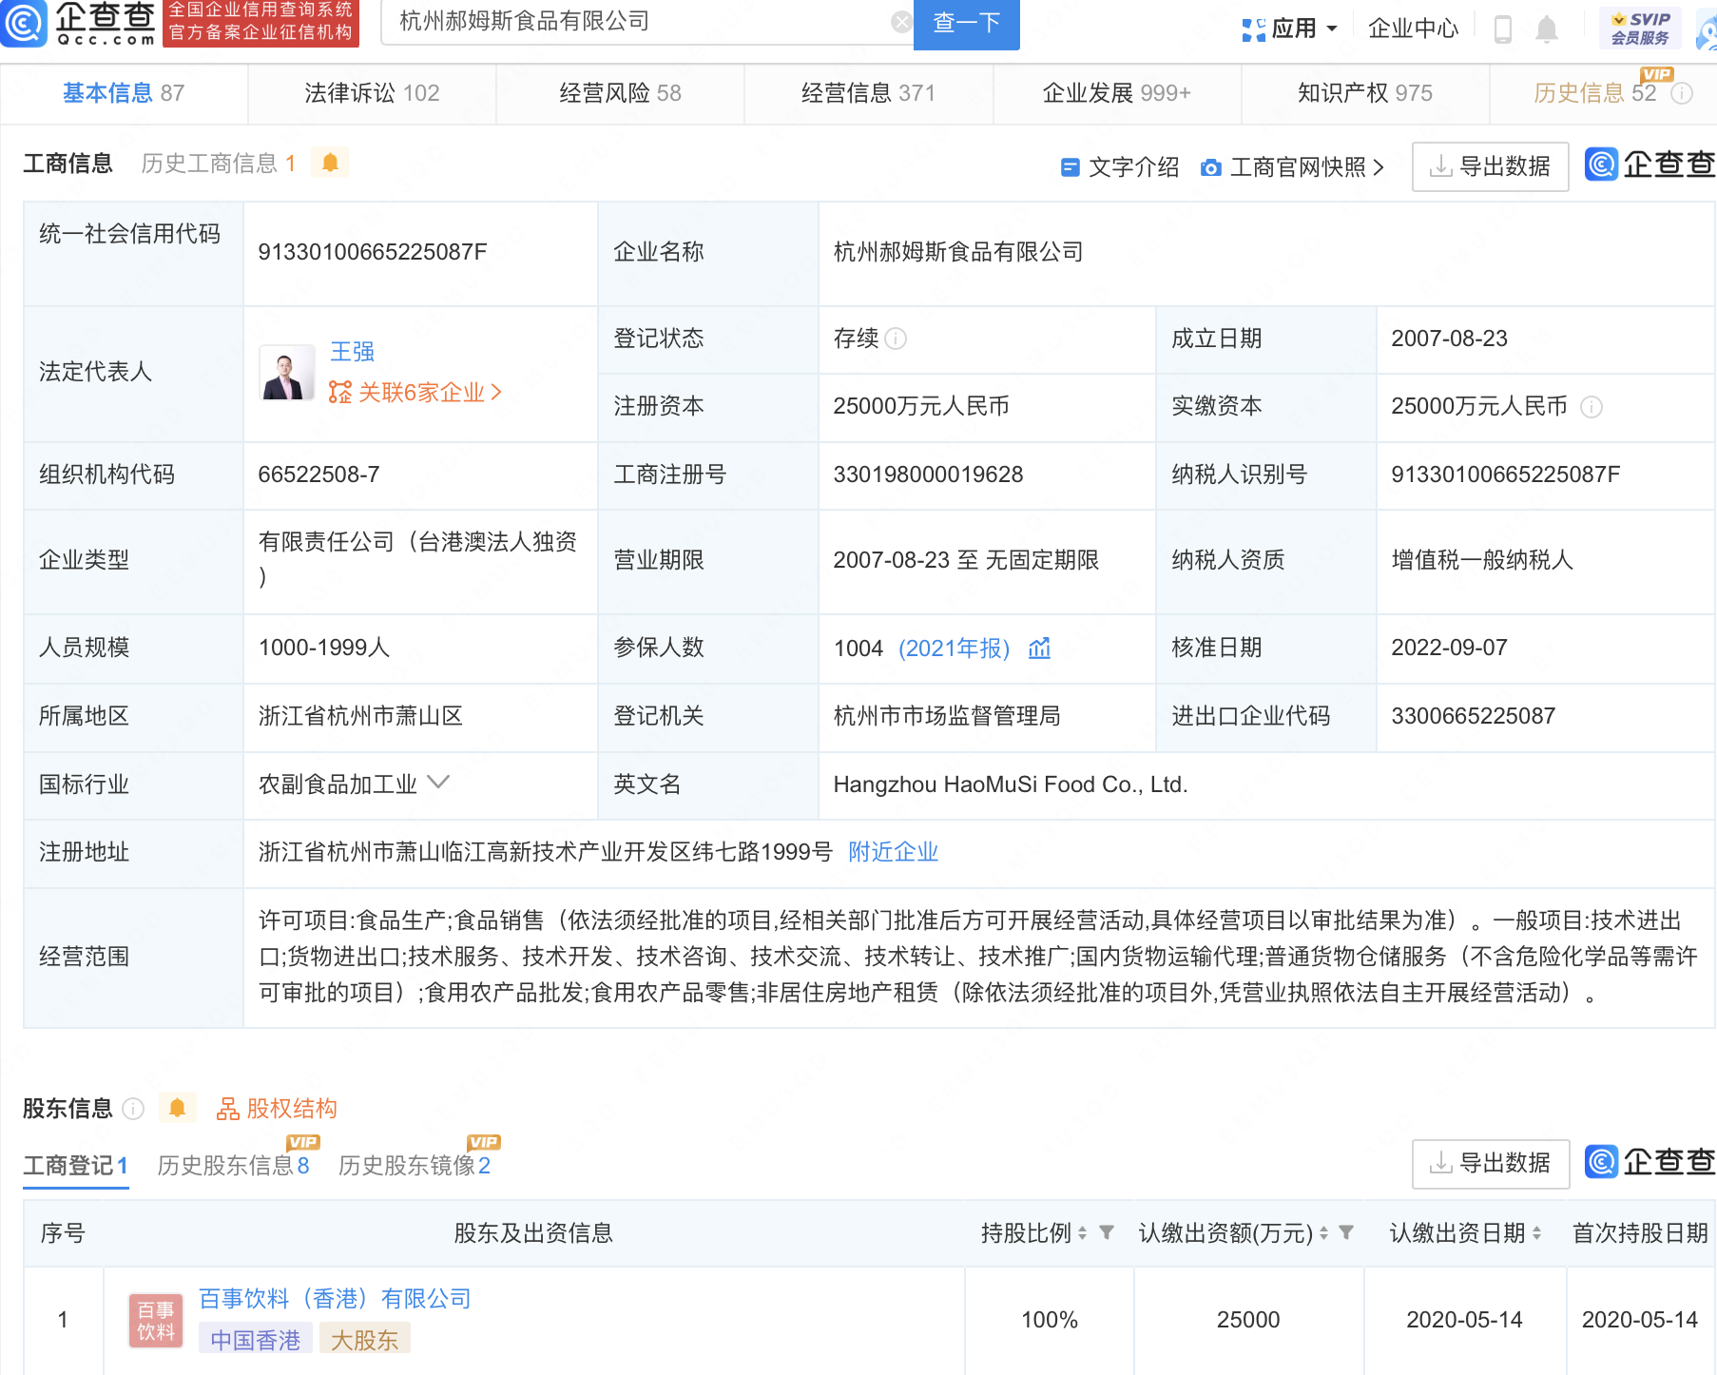This screenshot has height=1375, width=1717.
Task: Click the 应用 apps grid icon
Action: pos(1253,29)
